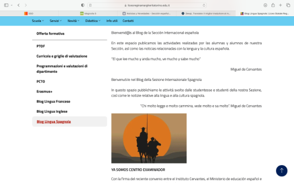Screen dimensions: 294x183
Task: Reload the page with the refresh icon
Action: (204, 5)
